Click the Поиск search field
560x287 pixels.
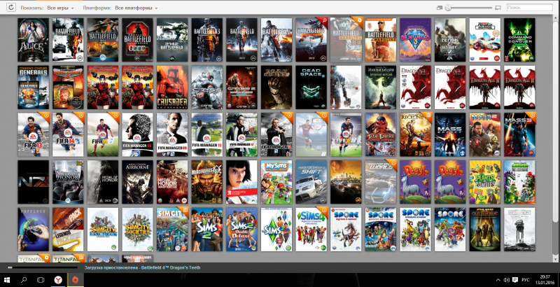530,7
